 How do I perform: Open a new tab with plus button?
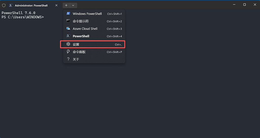pos(66,6)
